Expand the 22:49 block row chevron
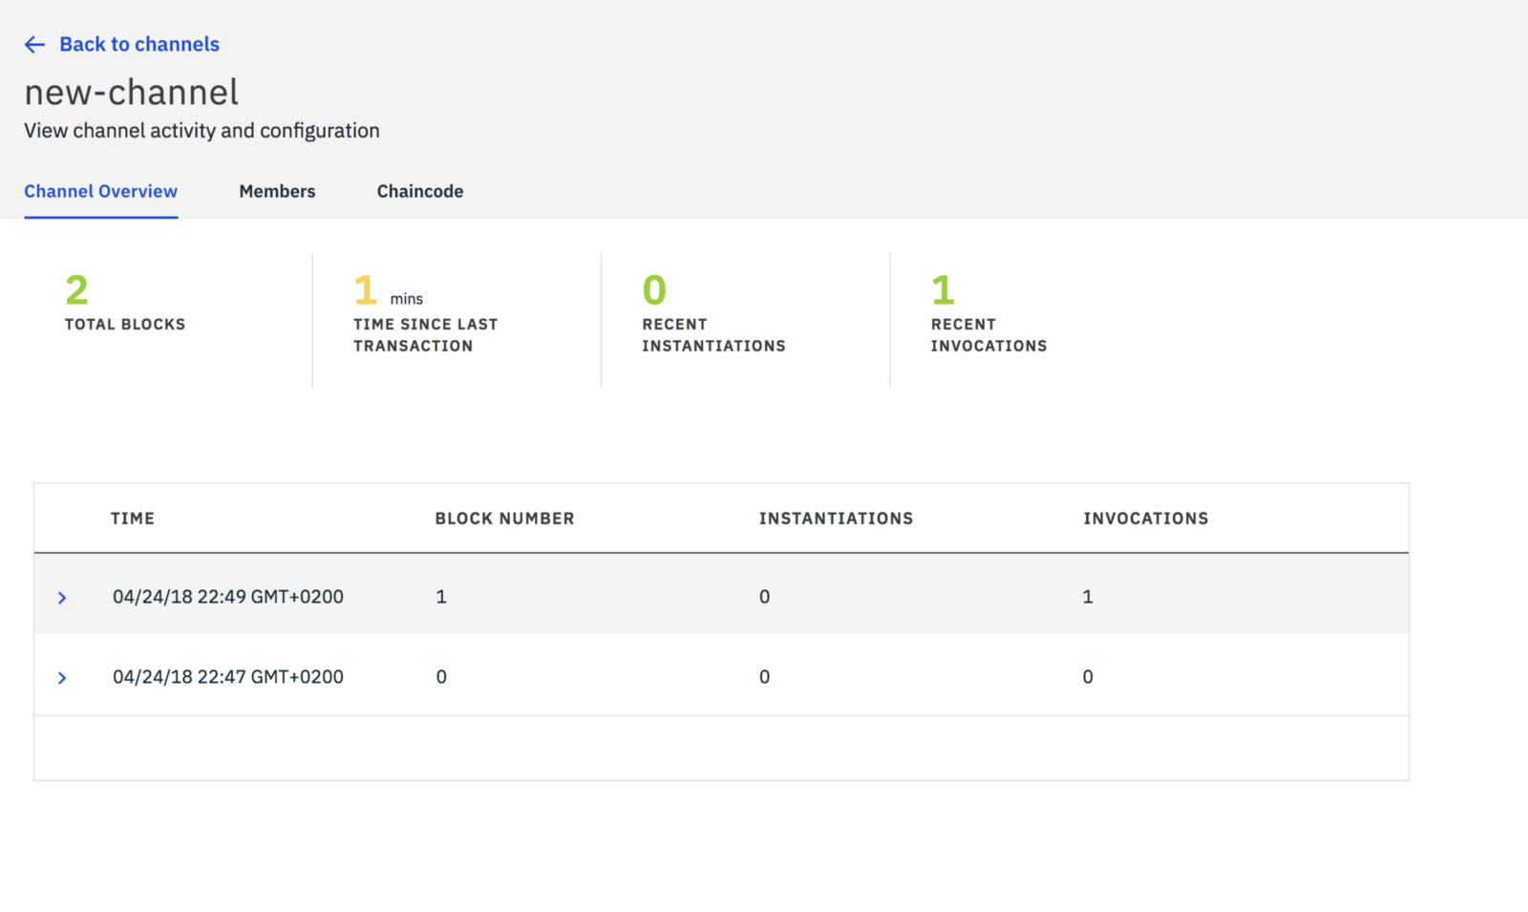 tap(62, 598)
